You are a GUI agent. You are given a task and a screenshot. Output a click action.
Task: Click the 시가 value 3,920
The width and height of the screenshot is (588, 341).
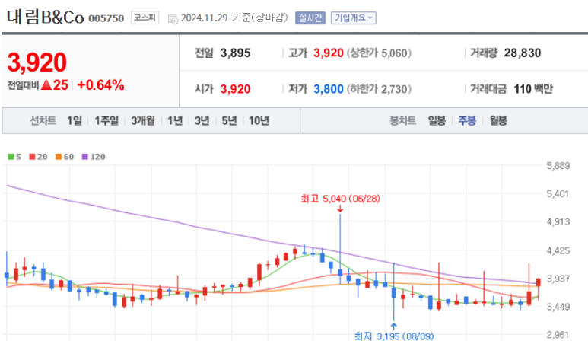click(235, 89)
